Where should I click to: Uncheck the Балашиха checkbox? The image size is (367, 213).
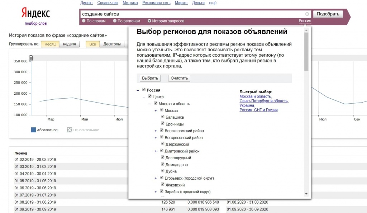[x=162, y=117]
